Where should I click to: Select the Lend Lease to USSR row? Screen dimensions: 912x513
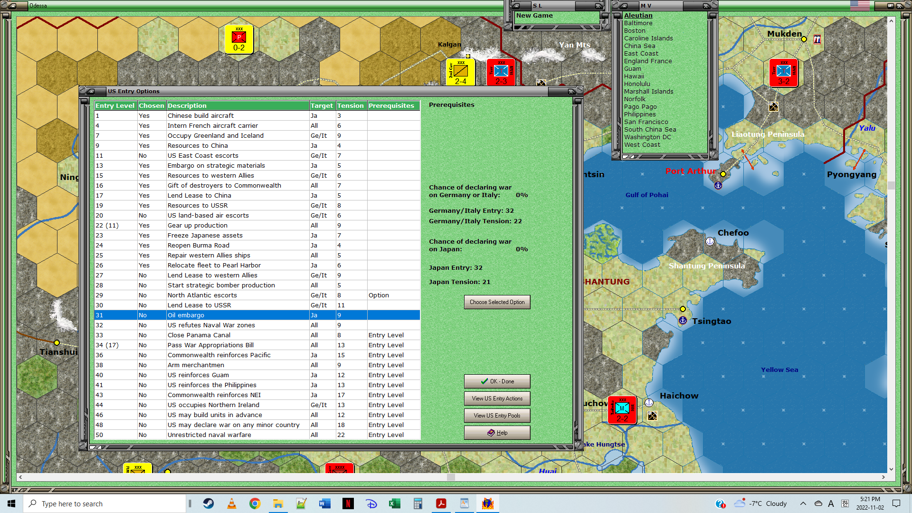[x=257, y=305]
